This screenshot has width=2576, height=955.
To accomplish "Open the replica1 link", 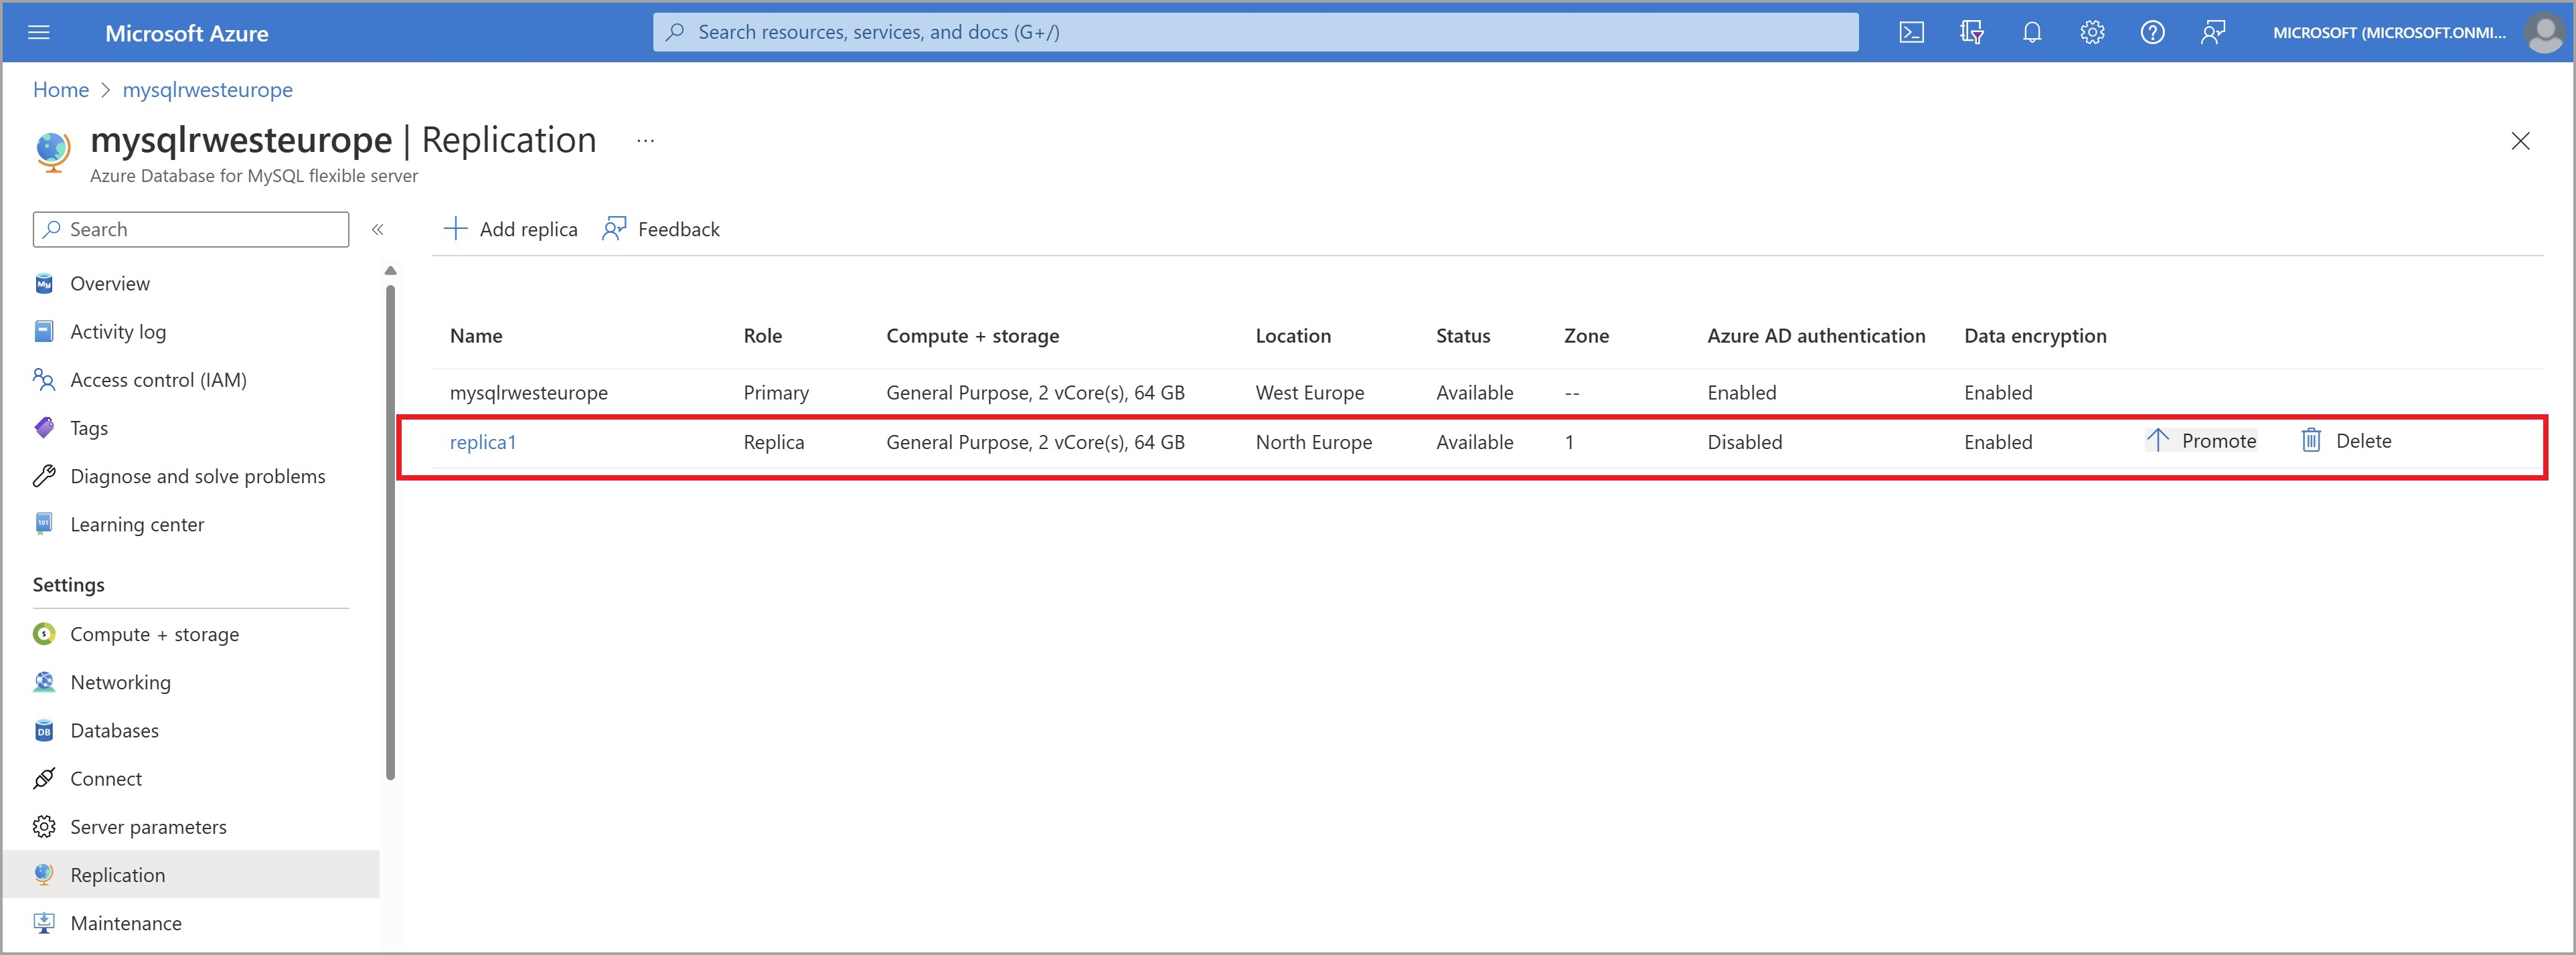I will click(x=483, y=442).
